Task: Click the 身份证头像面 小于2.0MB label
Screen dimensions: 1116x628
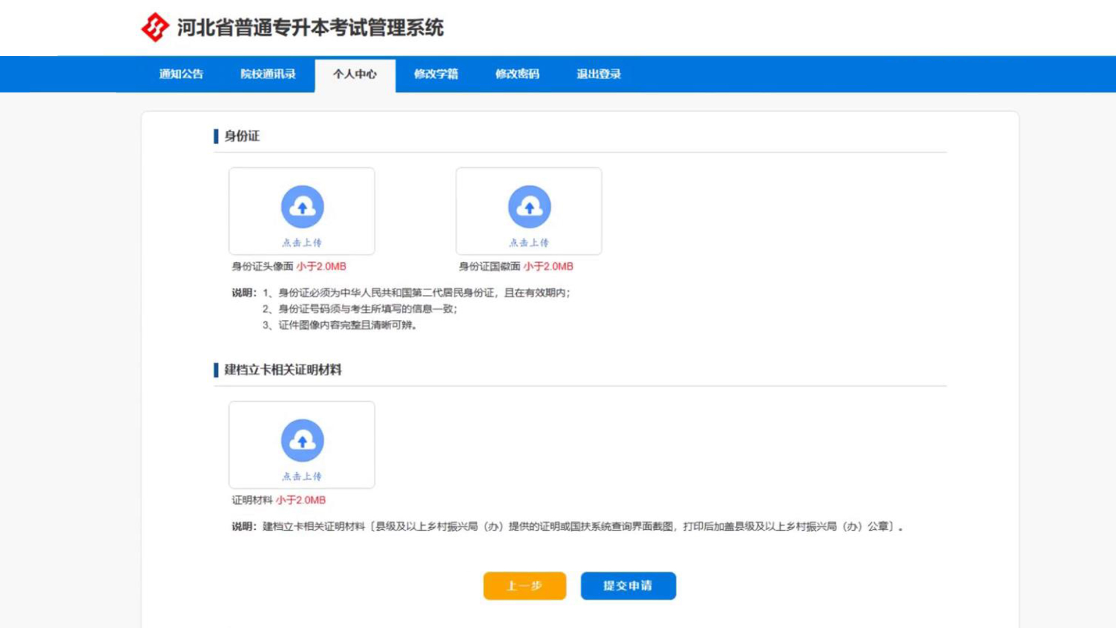Action: (x=289, y=266)
